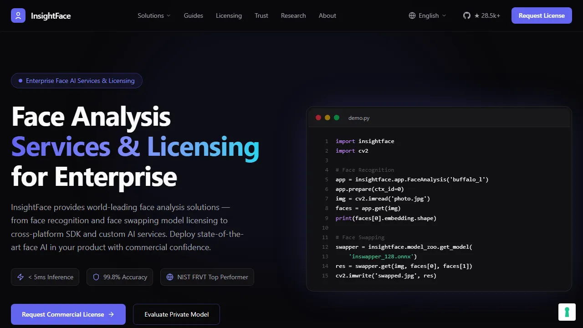The height and width of the screenshot is (328, 583).
Task: Click the globe icon beside NIST FRVT
Action: [x=170, y=277]
